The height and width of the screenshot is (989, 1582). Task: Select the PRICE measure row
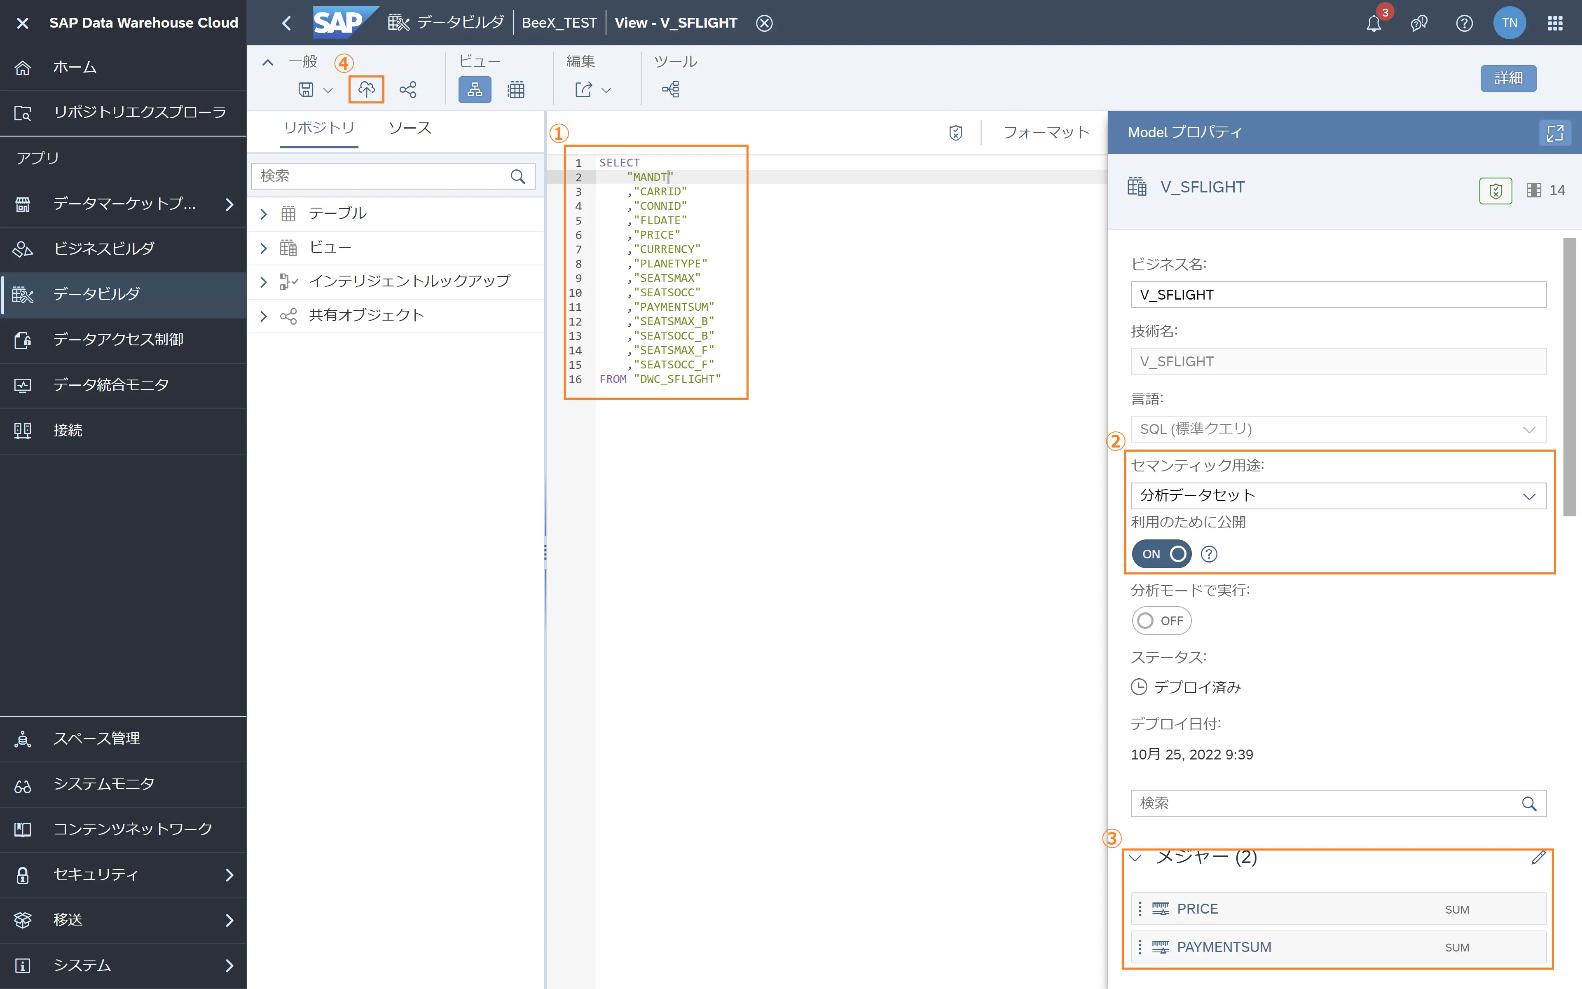click(1338, 909)
